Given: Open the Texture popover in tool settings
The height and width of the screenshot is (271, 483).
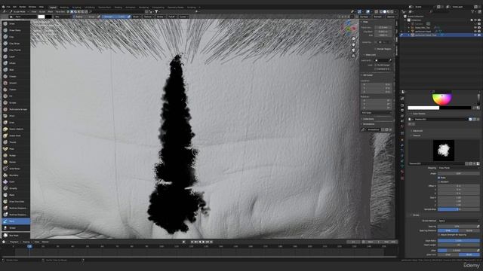Looking at the screenshot, I should (x=149, y=17).
